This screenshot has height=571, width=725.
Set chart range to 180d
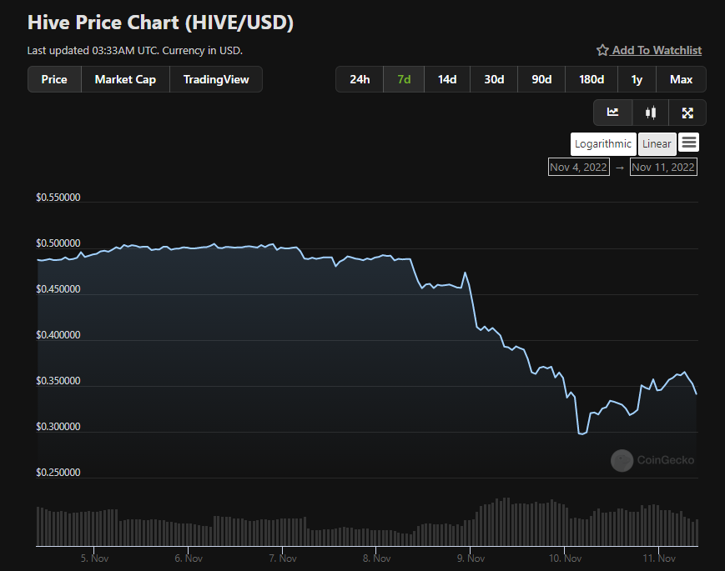(592, 79)
